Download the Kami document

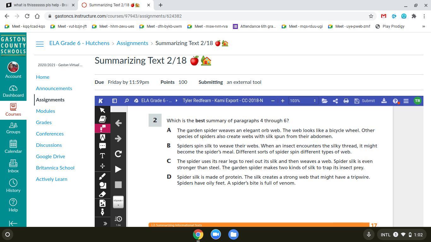[x=384, y=101]
